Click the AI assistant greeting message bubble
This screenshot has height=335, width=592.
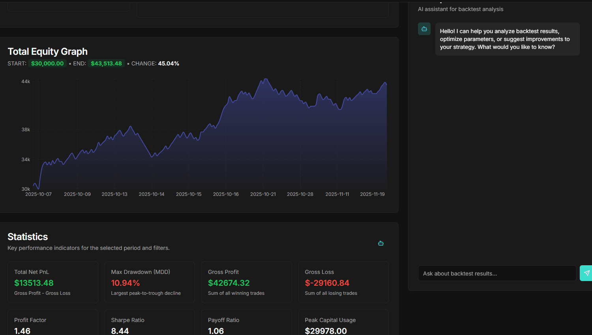coord(507,39)
